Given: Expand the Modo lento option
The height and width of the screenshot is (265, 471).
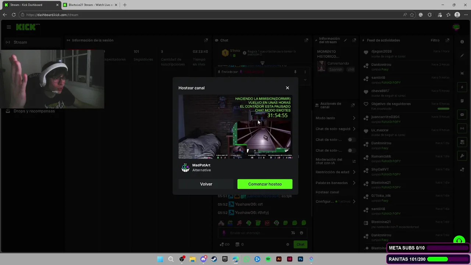Looking at the screenshot, I should 336,118.
